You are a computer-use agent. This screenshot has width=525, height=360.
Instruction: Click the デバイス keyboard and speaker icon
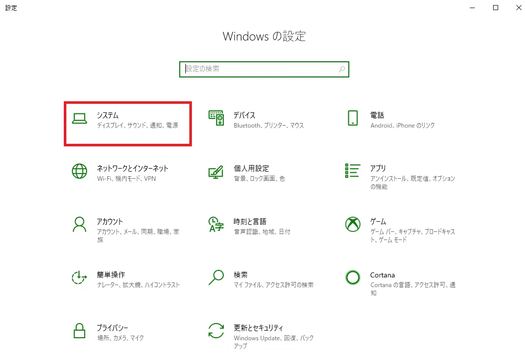(x=216, y=118)
